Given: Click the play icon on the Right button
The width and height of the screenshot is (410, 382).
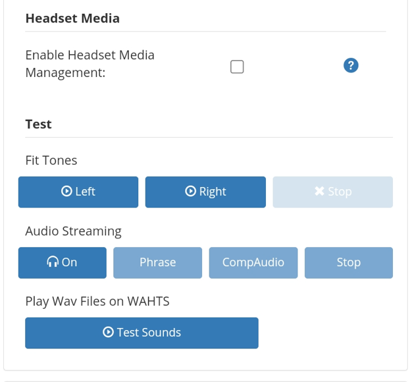Looking at the screenshot, I should (190, 192).
